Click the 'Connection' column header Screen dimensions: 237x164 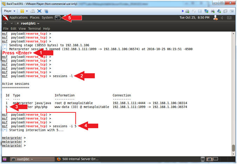click(122, 95)
